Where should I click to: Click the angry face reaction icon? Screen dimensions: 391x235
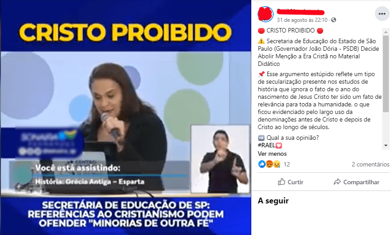click(269, 164)
